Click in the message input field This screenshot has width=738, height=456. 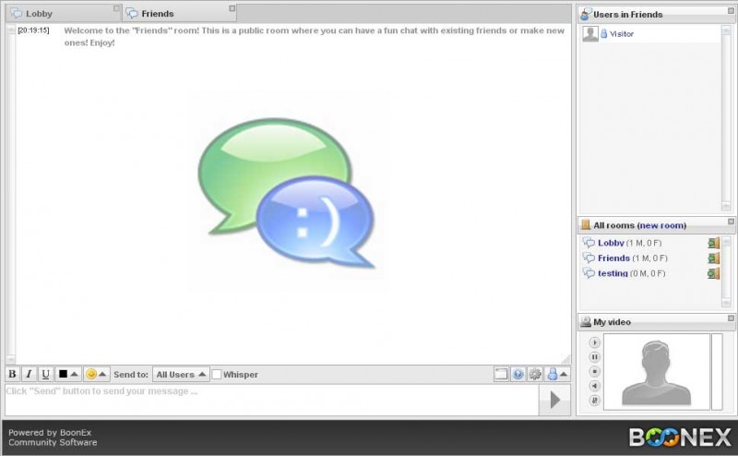pyautogui.click(x=271, y=400)
